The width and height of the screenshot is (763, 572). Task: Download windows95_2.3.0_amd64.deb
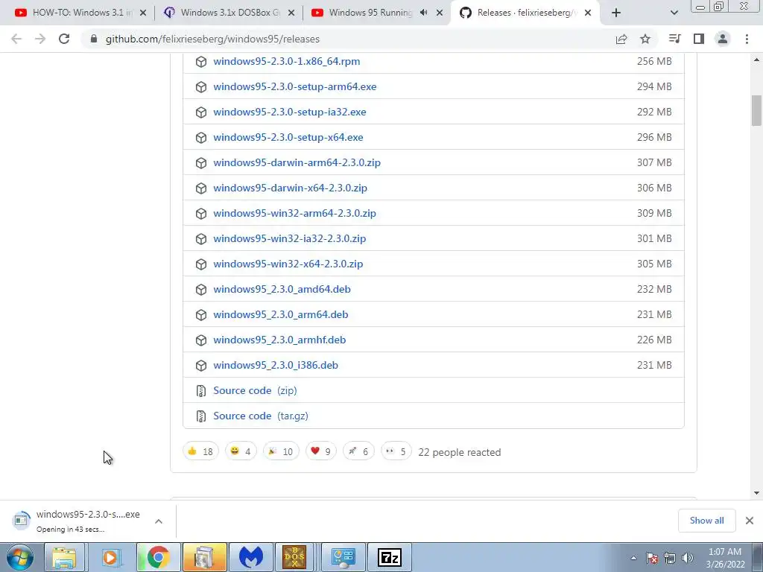point(282,289)
